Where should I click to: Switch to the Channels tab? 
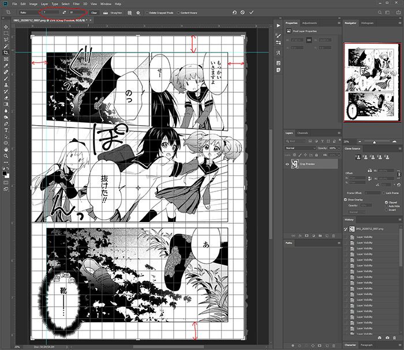point(304,133)
